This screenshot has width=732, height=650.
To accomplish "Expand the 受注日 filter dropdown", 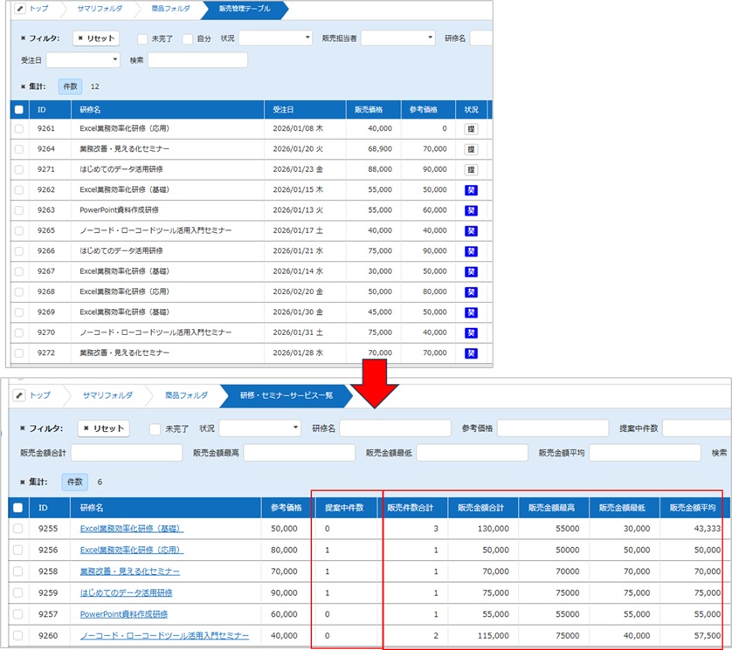I will pyautogui.click(x=83, y=60).
